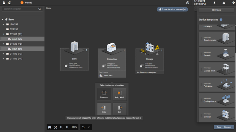This screenshot has width=236, height=132.
Task: Open Entry station options menu
Action: 87,50
